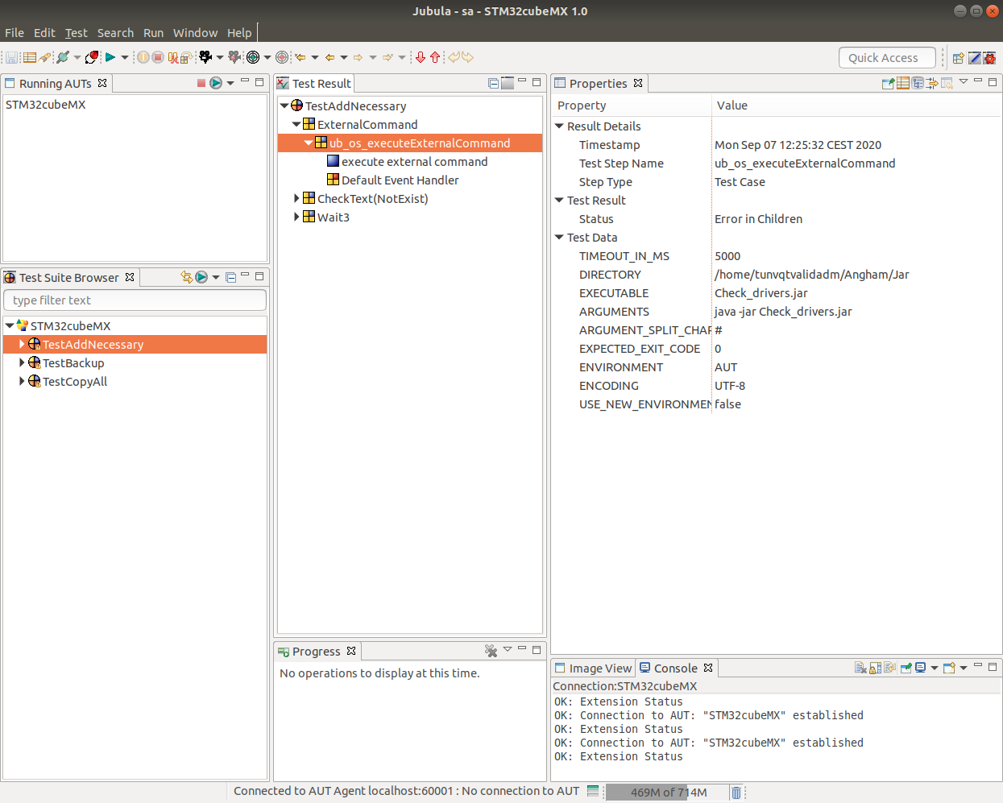Screen dimensions: 1003x803
Task: Stop the test execution from the toolbar
Action: point(158,57)
